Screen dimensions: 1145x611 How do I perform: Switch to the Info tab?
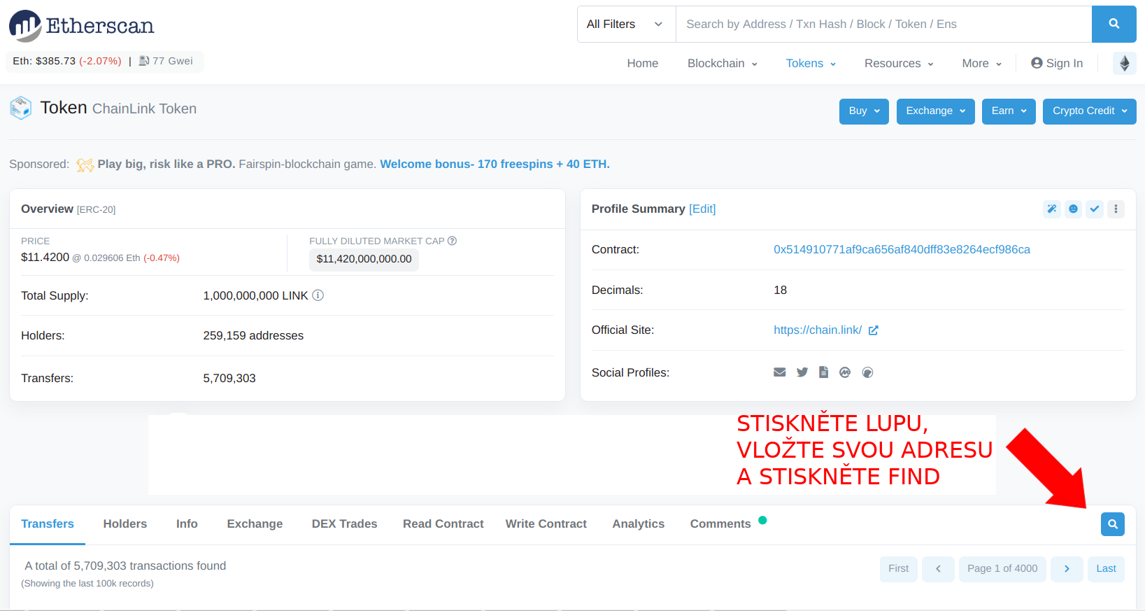pos(187,524)
